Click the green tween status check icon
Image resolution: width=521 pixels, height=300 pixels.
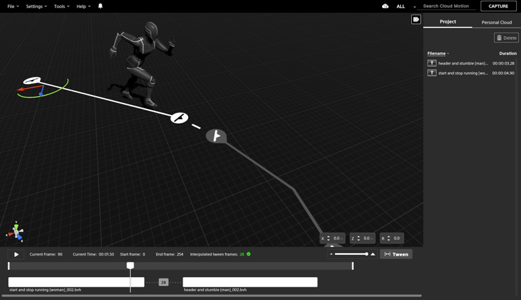point(249,254)
